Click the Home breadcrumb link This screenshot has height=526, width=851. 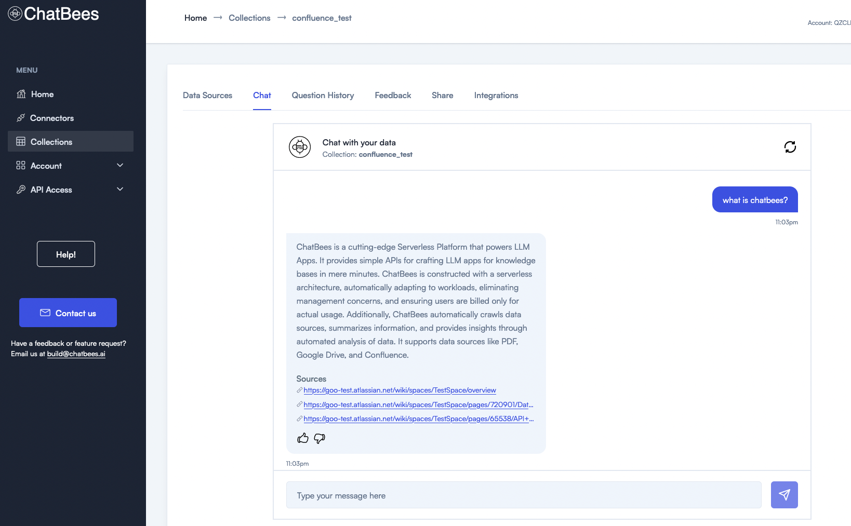(195, 18)
